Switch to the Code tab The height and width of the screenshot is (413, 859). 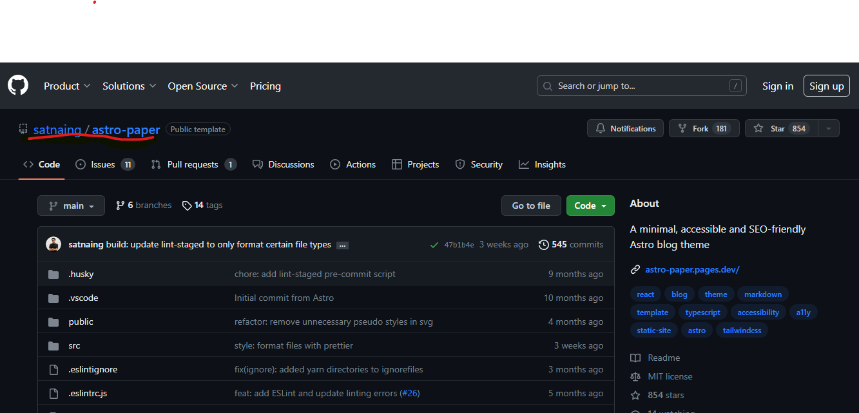point(42,164)
